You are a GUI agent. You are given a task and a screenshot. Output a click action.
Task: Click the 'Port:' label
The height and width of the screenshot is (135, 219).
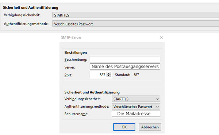click(x=68, y=75)
